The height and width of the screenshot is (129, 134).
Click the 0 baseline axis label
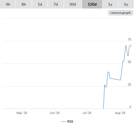pos(130,107)
